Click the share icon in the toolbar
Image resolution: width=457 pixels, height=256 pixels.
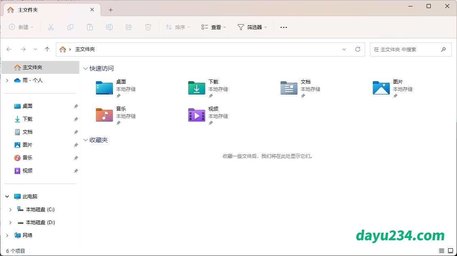click(x=129, y=27)
